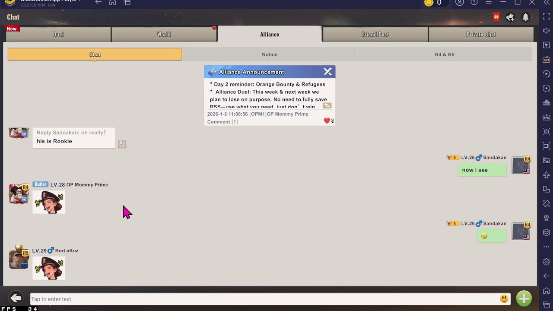
Task: Click the volume icon in sidebar
Action: pos(546,31)
